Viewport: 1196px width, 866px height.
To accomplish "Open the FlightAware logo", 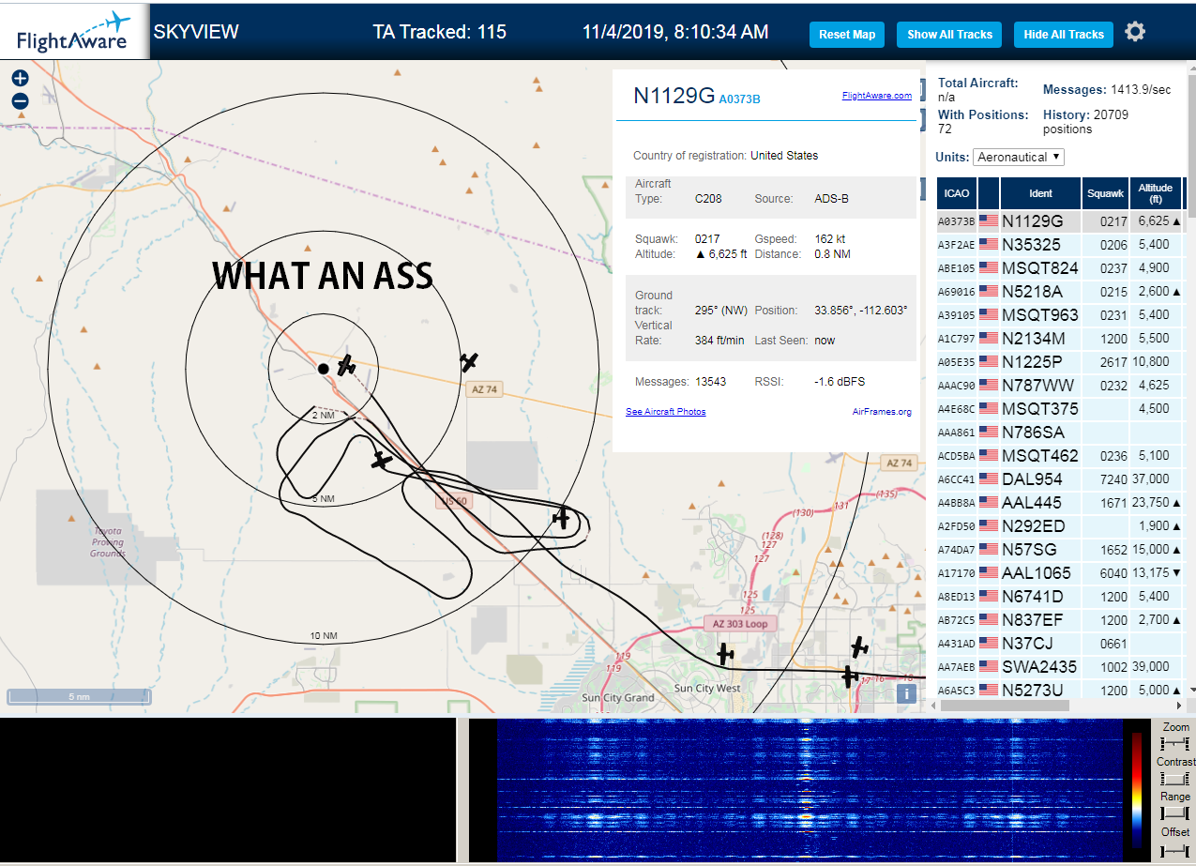I will pos(74,31).
